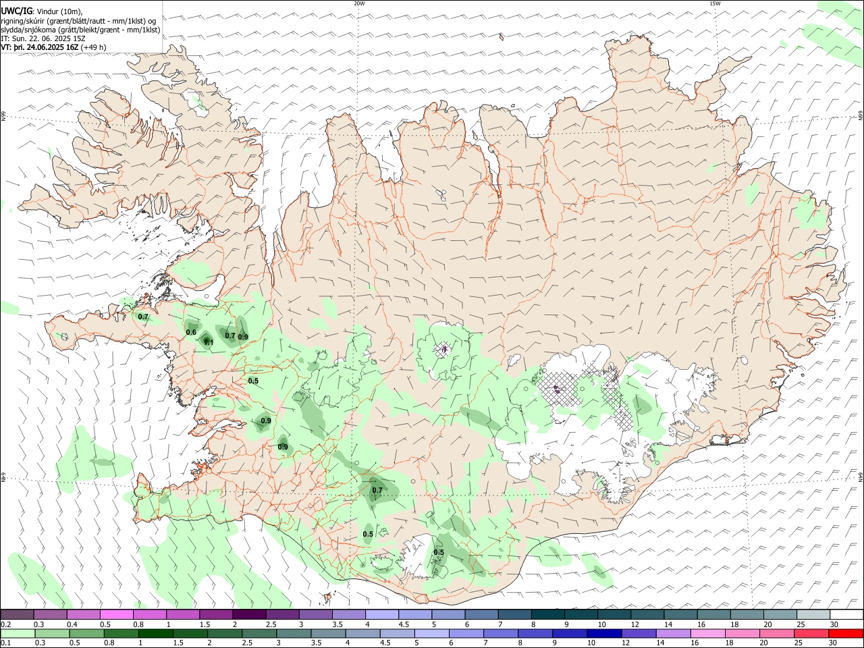
Task: Click the 1.1 precipitation value on the map
Action: (209, 342)
